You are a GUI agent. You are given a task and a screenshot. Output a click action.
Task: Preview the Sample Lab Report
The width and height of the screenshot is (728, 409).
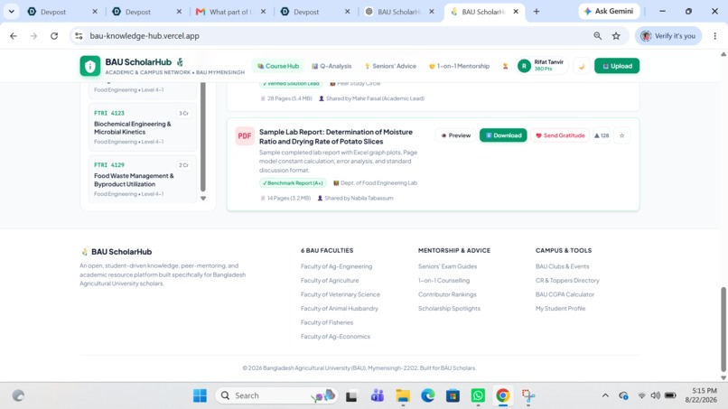point(455,135)
